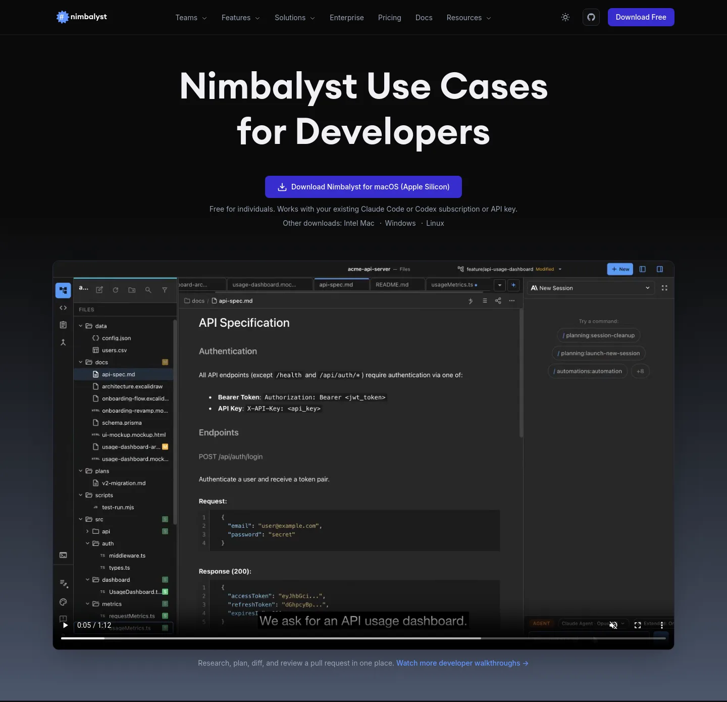Watch more developer walkthroughs
Image resolution: width=727 pixels, height=702 pixels.
pos(462,663)
